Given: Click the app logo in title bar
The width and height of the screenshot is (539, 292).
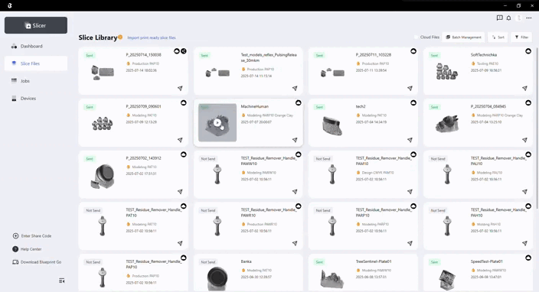Looking at the screenshot, I should click(x=10, y=5).
